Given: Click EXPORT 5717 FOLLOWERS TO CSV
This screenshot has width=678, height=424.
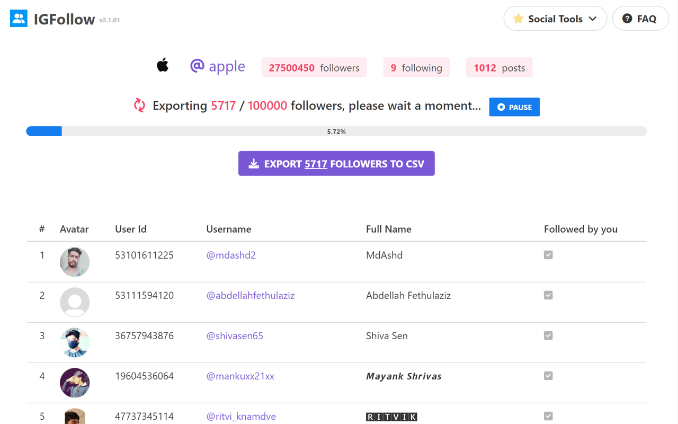Looking at the screenshot, I should point(336,163).
